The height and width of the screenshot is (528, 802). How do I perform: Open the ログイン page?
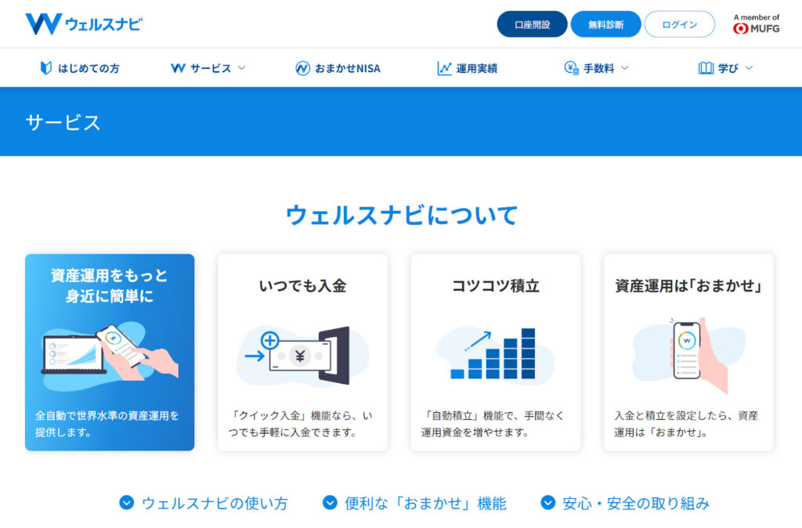tap(679, 24)
